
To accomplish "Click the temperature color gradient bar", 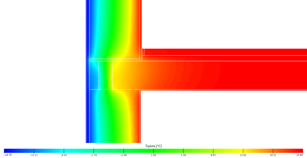I will [x=153, y=151].
